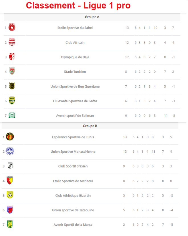This screenshot has height=236, width=188.
Task: Open the Club Africain team name link
Action: (x=75, y=43)
